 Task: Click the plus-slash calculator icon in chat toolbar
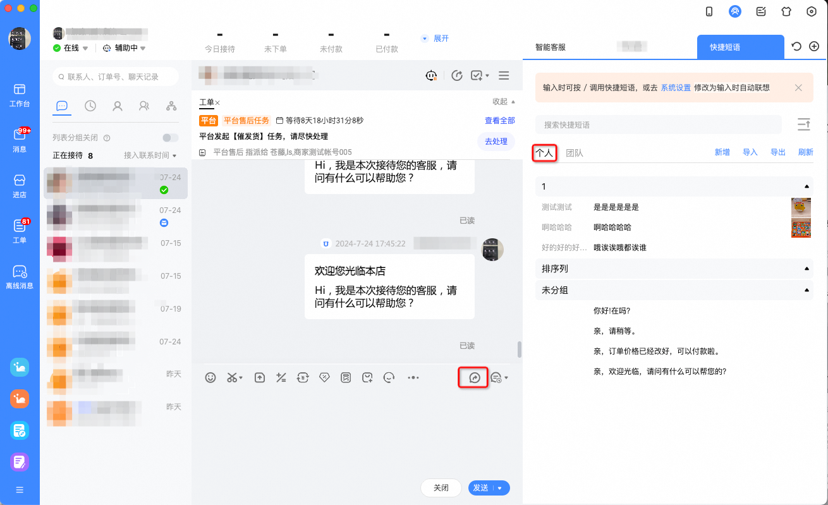click(281, 377)
